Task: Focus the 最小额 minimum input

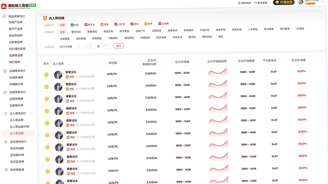Action: point(89,46)
